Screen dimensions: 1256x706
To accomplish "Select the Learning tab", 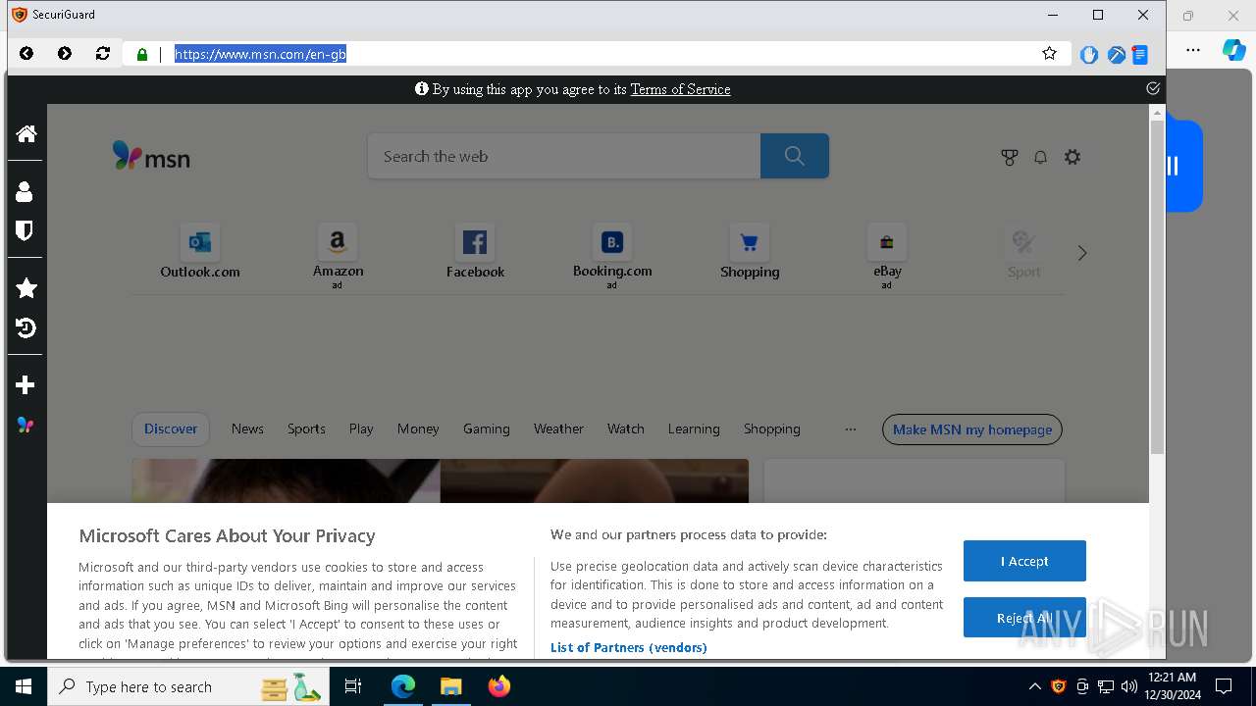I will point(694,429).
